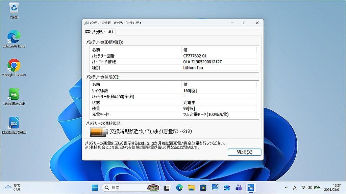Click the taskbar search box

tap(131, 188)
